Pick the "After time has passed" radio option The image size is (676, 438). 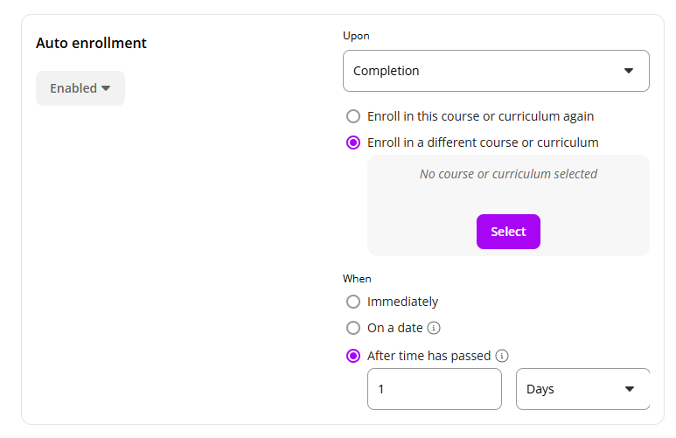(353, 356)
